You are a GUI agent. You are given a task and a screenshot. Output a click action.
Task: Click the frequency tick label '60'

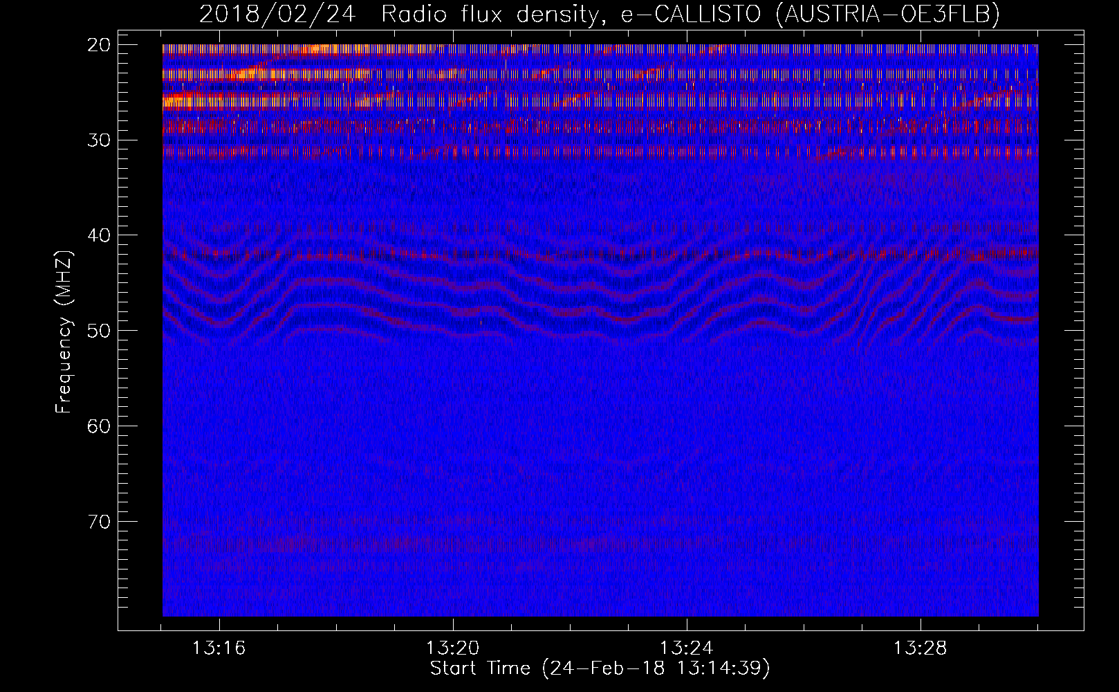tap(99, 426)
